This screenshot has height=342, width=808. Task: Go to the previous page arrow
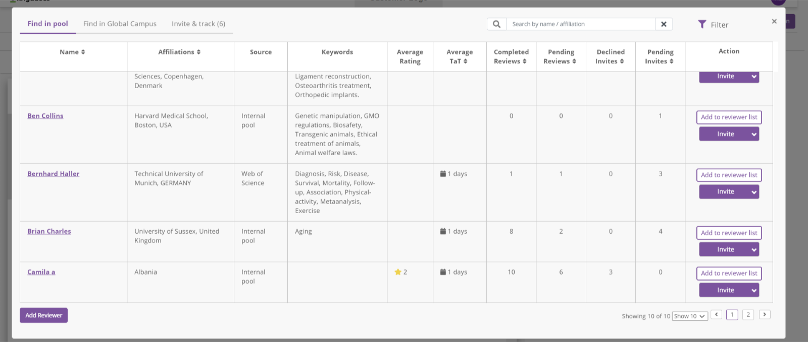pyautogui.click(x=716, y=315)
